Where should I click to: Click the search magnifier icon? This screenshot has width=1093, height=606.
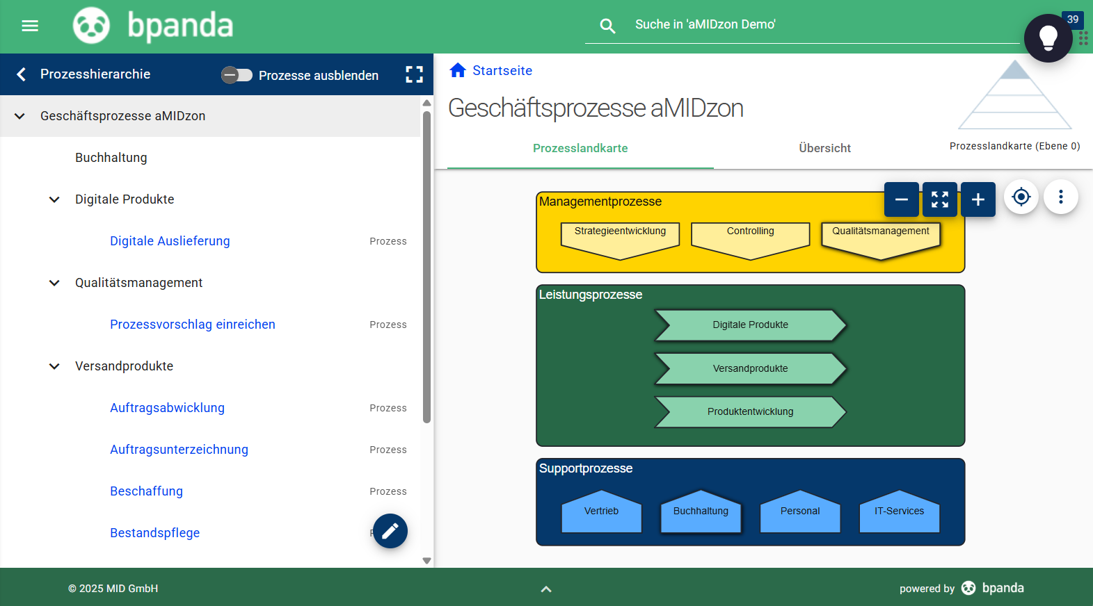[x=607, y=26]
